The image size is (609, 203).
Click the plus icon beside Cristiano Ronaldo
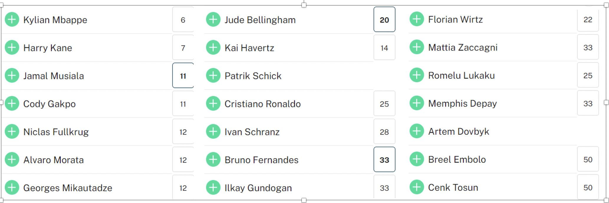coord(213,104)
